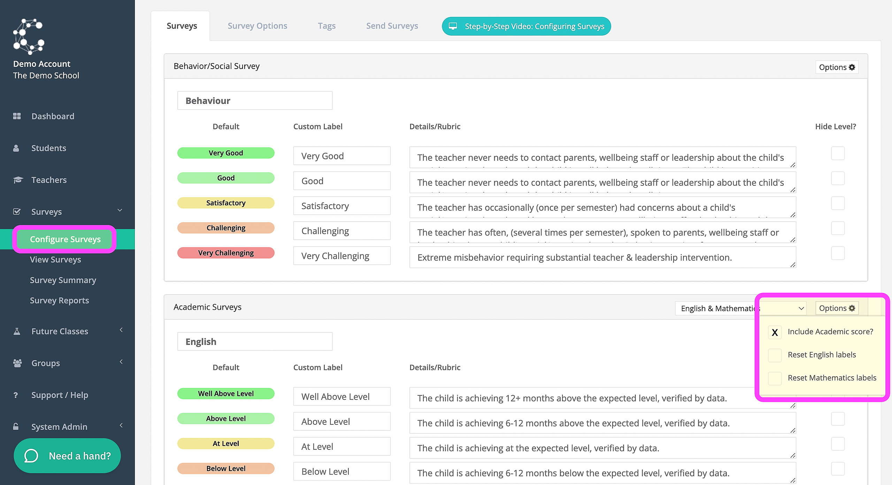Tick Hide Level for Very Good
The height and width of the screenshot is (485, 892).
[838, 153]
